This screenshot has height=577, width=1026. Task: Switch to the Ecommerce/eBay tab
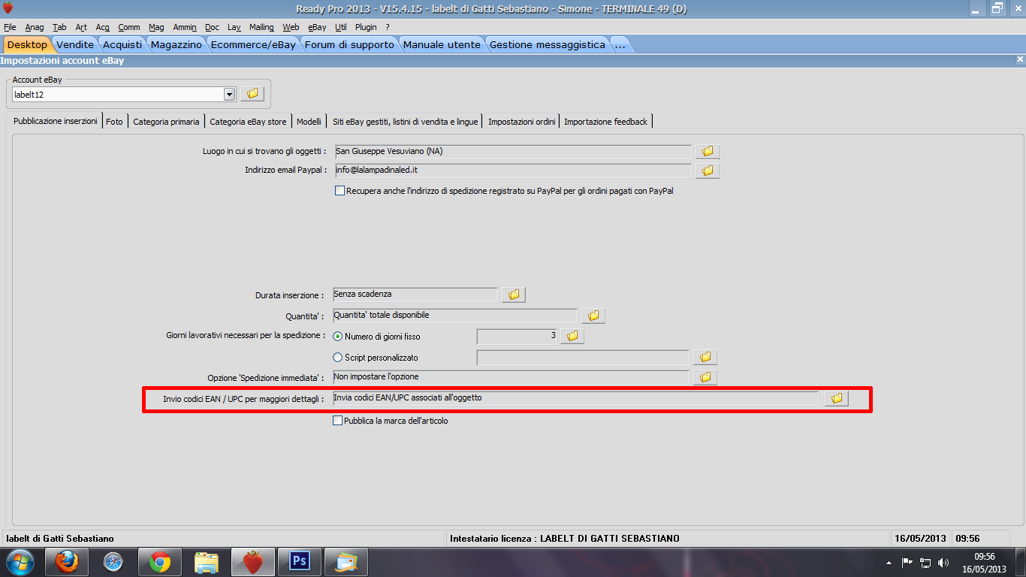(253, 44)
